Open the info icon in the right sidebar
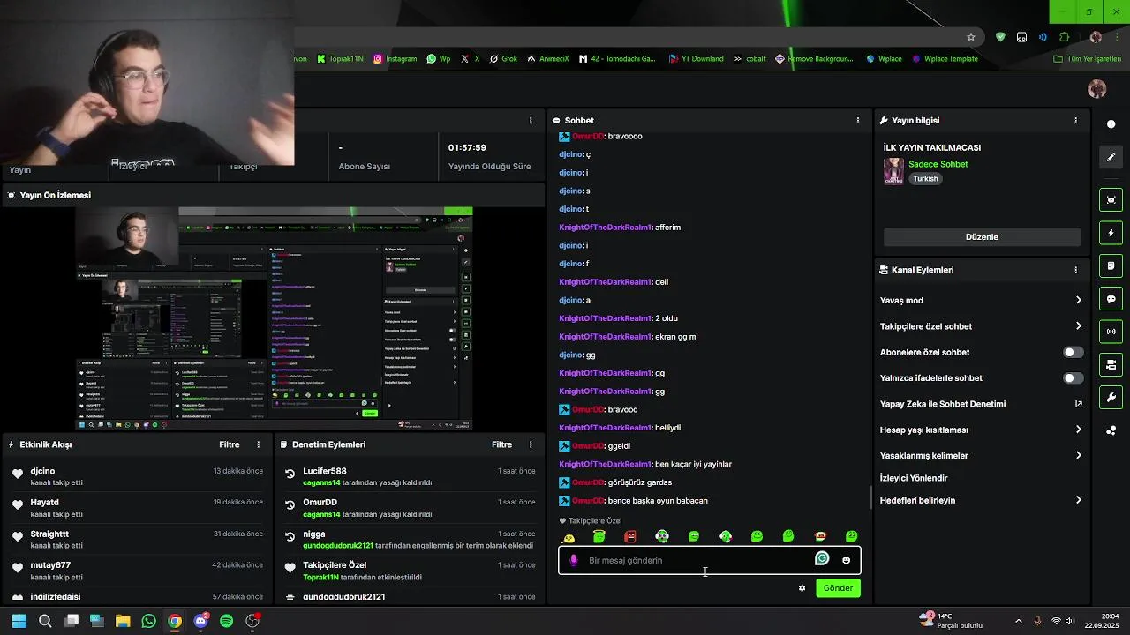 click(1111, 124)
